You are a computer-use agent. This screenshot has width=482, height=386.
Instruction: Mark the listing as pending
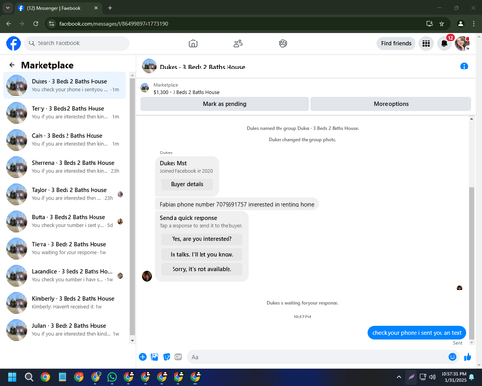pos(225,104)
